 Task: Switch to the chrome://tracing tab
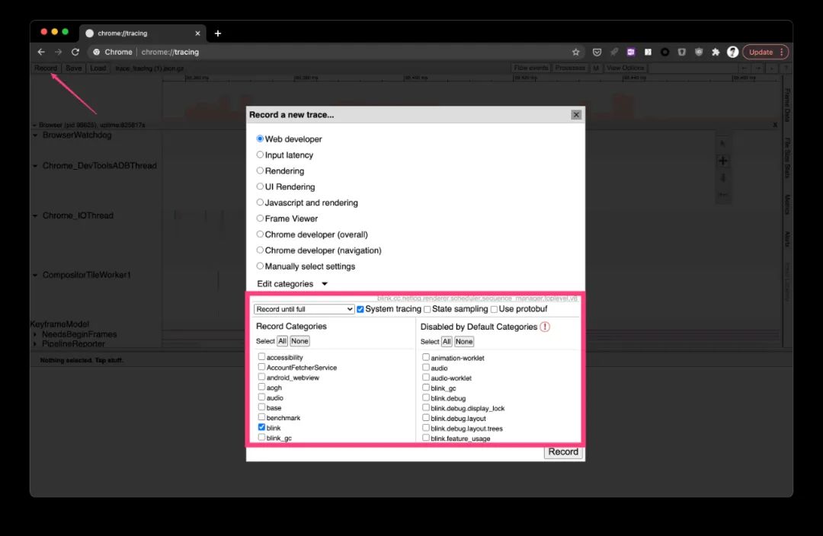(143, 33)
